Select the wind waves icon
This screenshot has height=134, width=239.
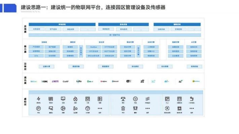(147, 99)
